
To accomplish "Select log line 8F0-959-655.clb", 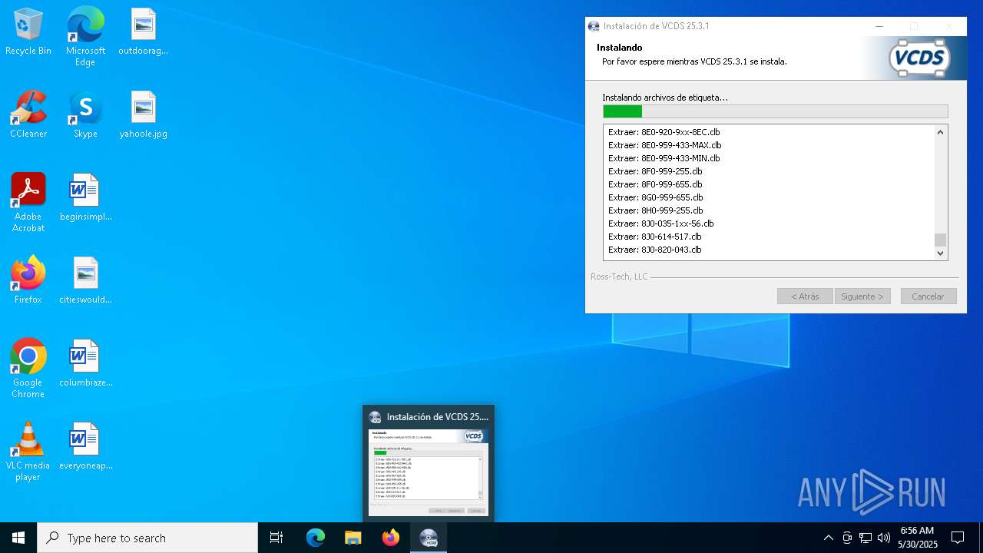I will tap(655, 184).
